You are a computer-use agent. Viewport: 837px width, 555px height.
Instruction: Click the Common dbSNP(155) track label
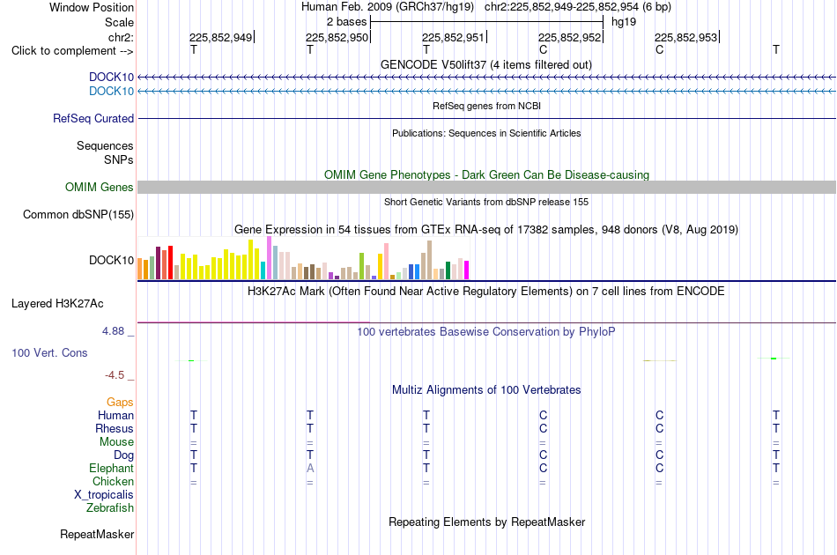pos(78,215)
